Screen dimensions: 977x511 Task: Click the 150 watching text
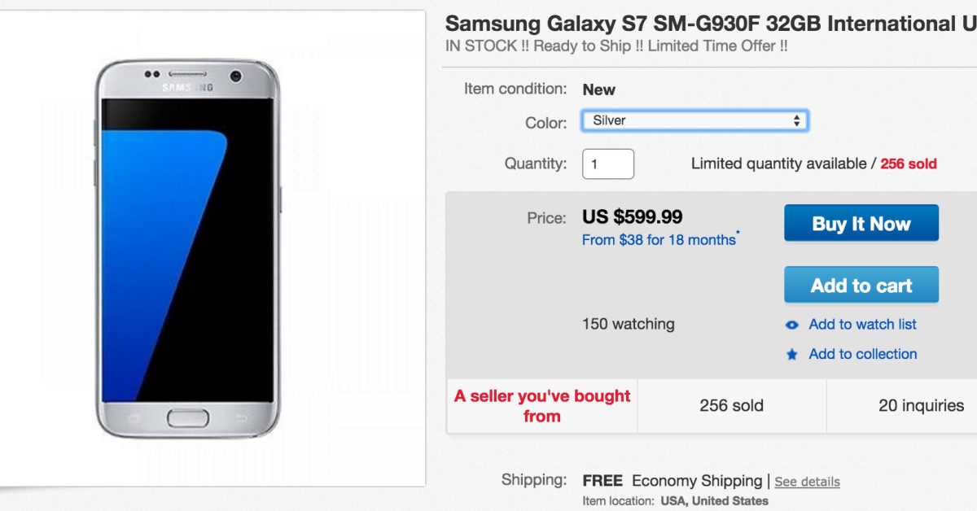pos(628,324)
